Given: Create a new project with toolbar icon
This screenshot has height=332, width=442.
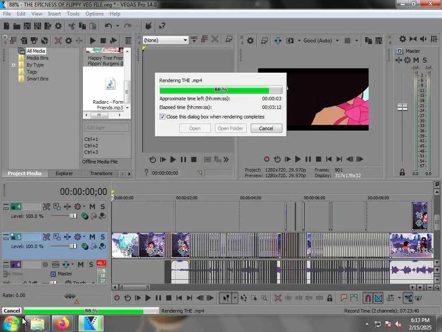Looking at the screenshot, I should [x=6, y=26].
